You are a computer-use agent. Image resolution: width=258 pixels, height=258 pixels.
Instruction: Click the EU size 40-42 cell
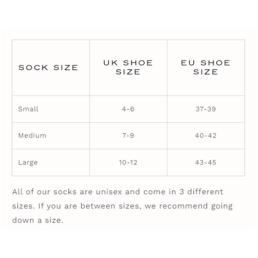(x=206, y=136)
